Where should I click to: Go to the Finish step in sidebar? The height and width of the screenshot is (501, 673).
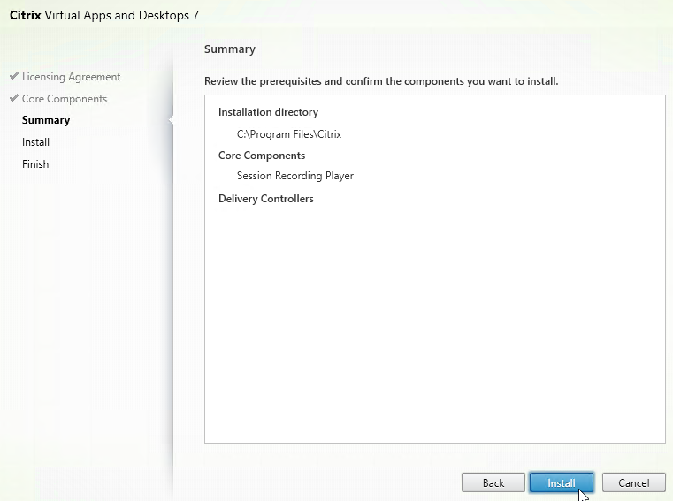(35, 163)
